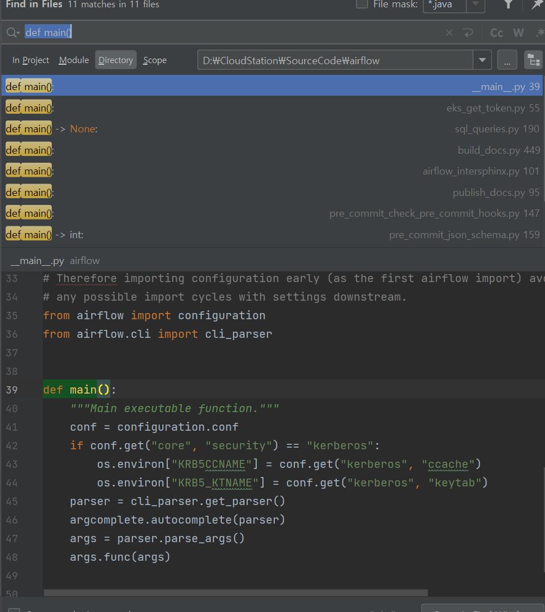Select the Scope tab

coord(155,60)
